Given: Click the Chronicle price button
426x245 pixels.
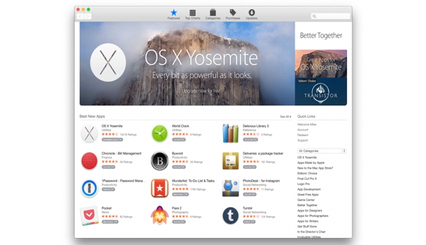Looking at the screenshot, I should [x=109, y=167].
